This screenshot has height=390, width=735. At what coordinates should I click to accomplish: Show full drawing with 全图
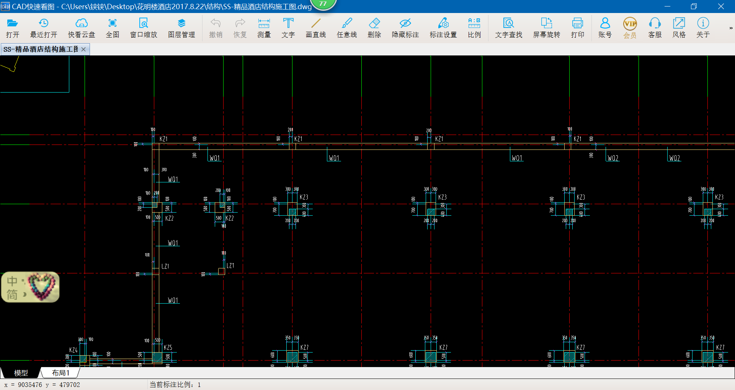coord(113,28)
